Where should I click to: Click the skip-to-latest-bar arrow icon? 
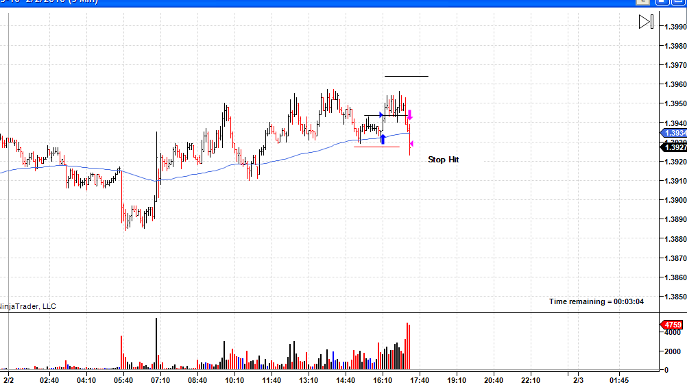[x=646, y=22]
